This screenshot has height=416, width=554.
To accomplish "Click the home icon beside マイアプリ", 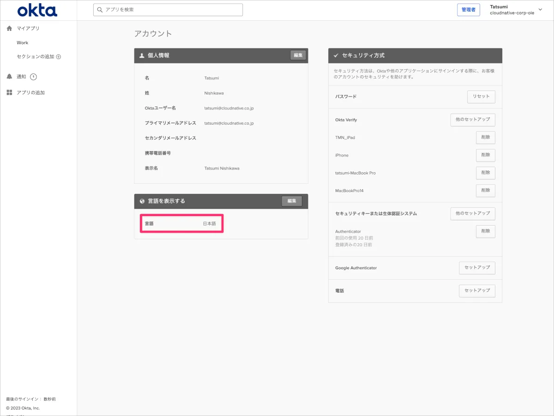I will [x=9, y=28].
